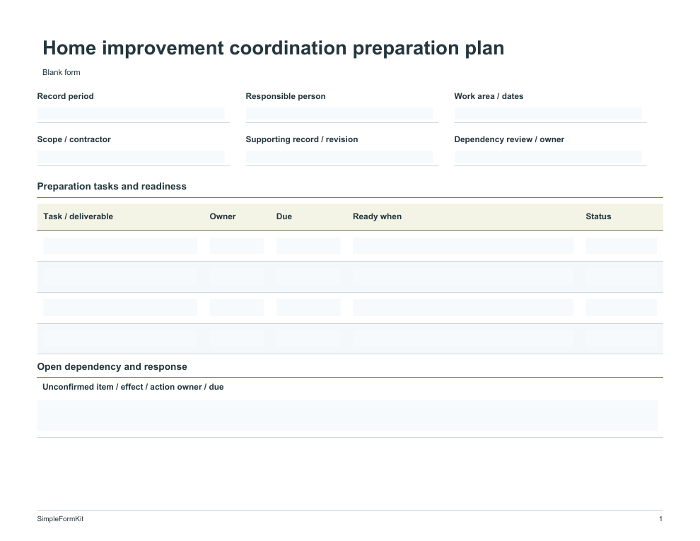Image resolution: width=700 pixels, height=541 pixels.
Task: Click fourth row Owner cell
Action: point(237,339)
